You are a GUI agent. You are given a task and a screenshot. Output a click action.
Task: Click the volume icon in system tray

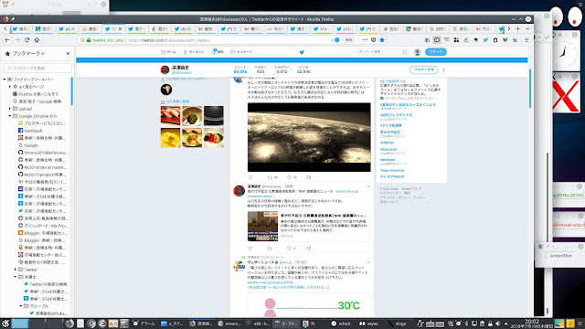click(497, 324)
